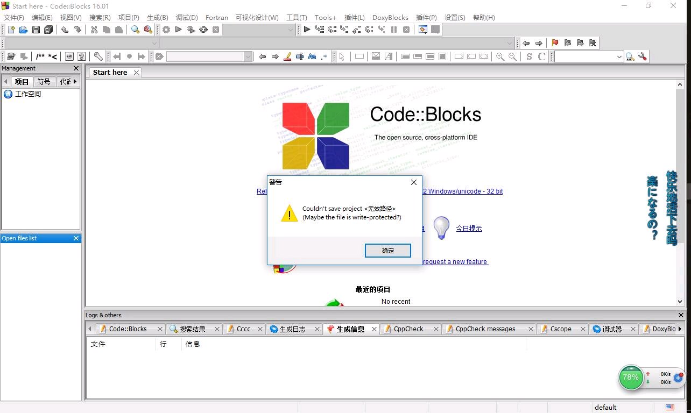Click the keyboard language flag in status bar

[670, 407]
